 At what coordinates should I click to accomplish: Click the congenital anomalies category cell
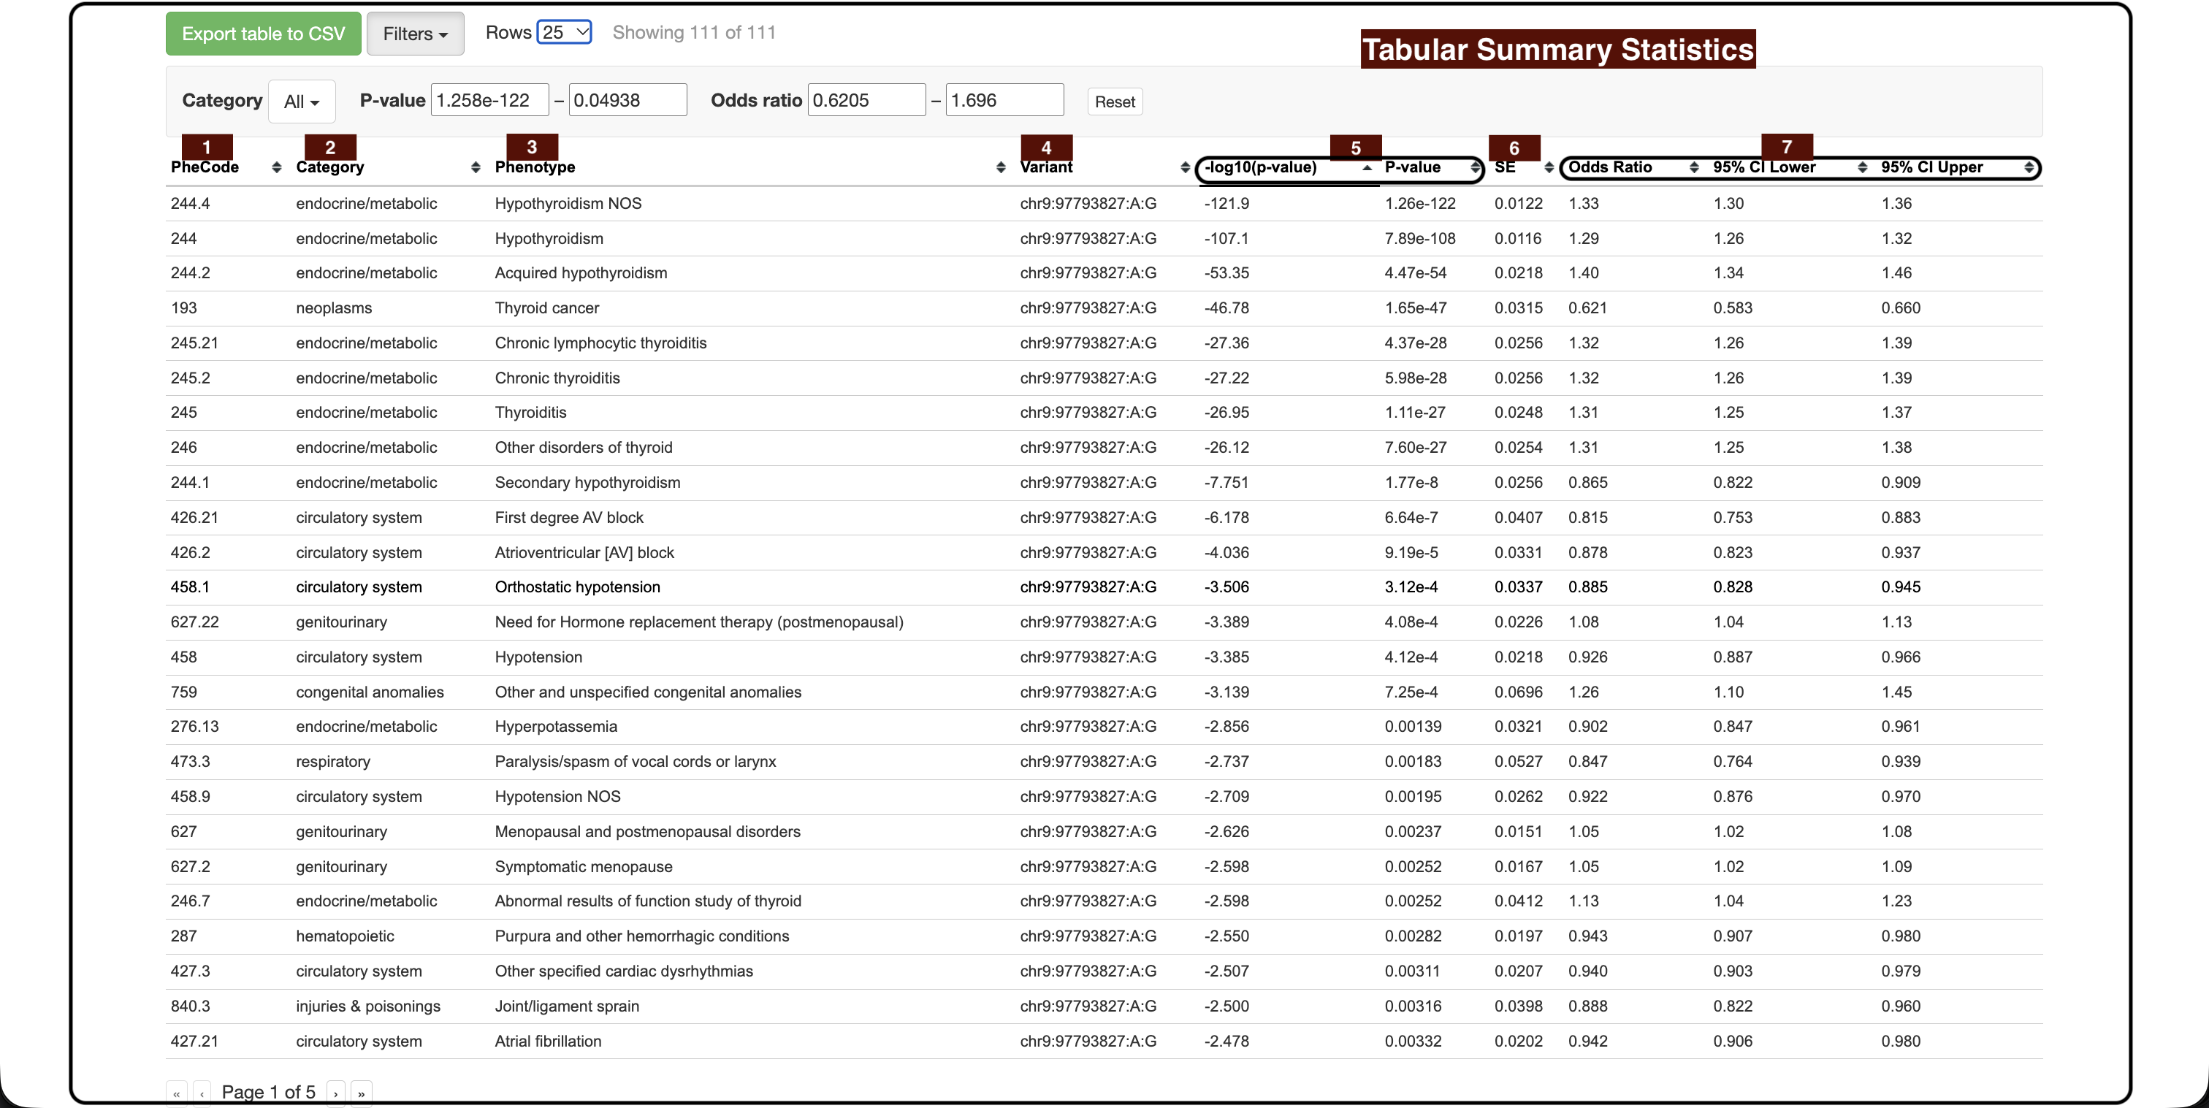(370, 692)
